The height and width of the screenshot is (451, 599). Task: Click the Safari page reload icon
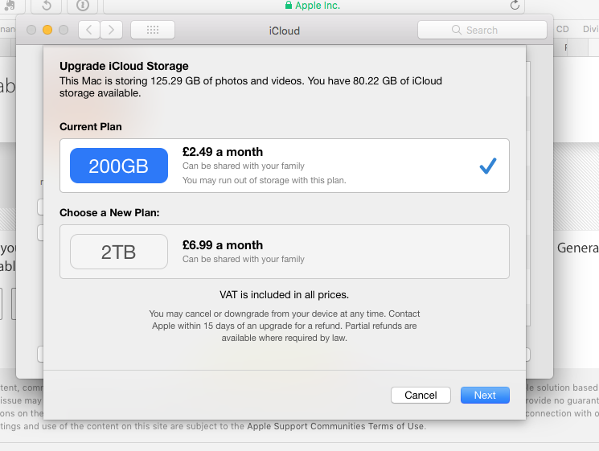point(515,6)
